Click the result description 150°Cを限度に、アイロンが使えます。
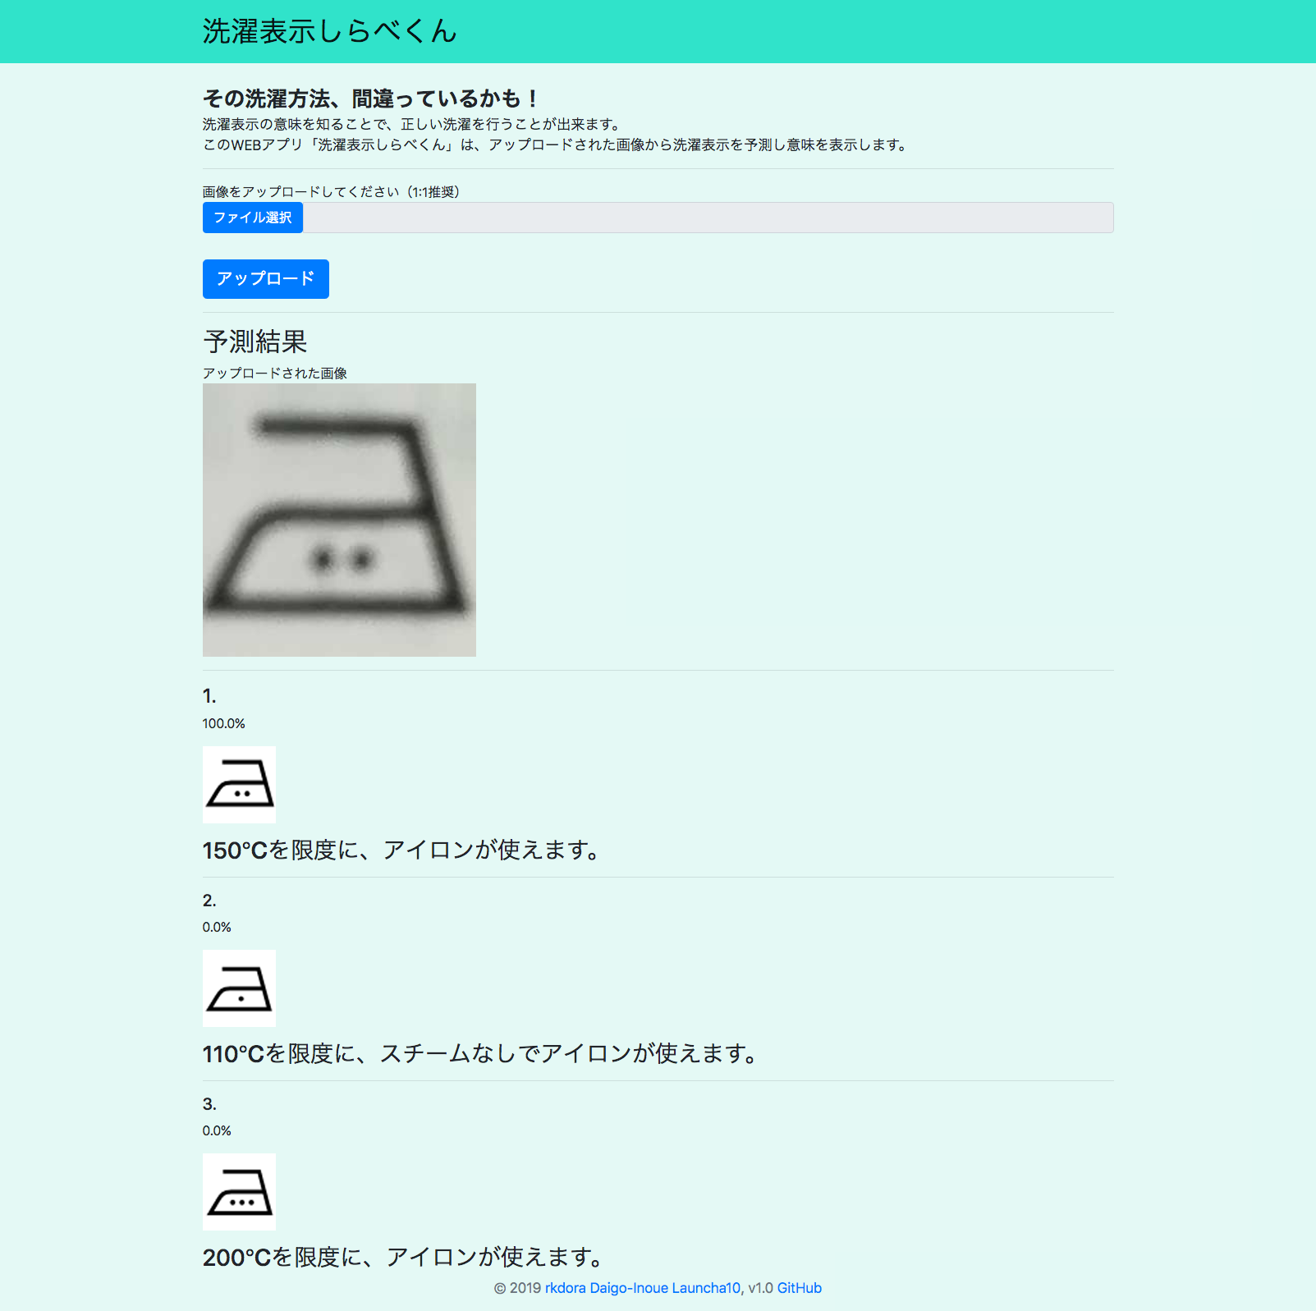 [x=401, y=850]
